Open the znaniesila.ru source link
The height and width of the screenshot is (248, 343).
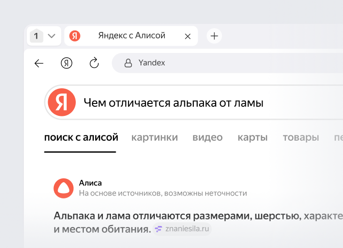tap(182, 229)
